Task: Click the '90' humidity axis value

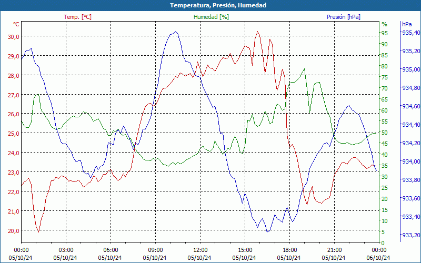Action: [385, 44]
